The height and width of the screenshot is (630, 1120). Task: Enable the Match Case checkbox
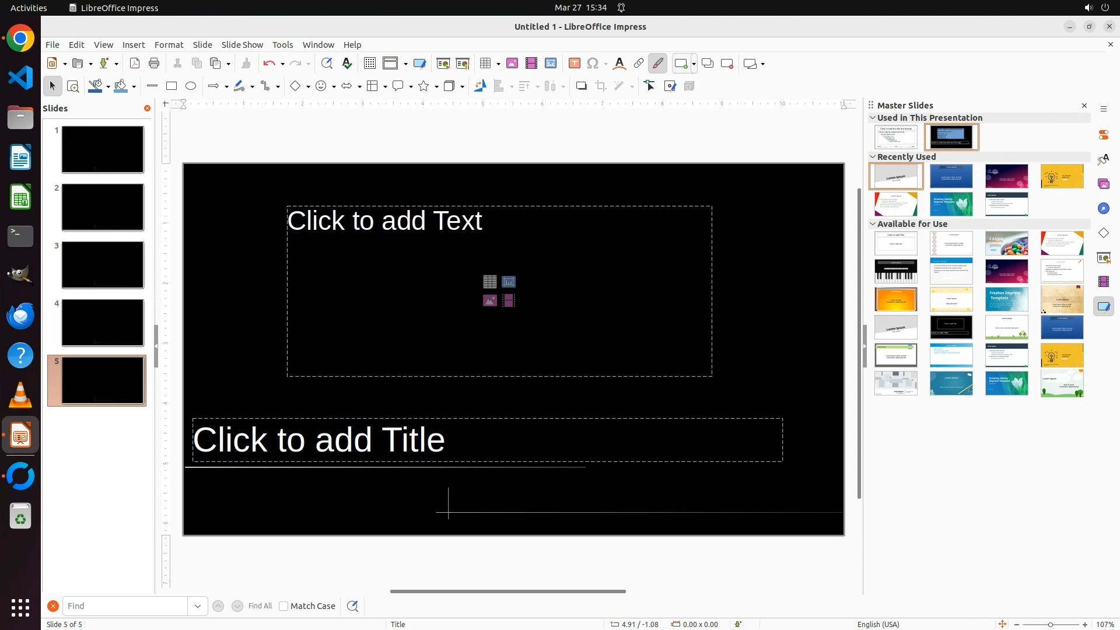[283, 606]
